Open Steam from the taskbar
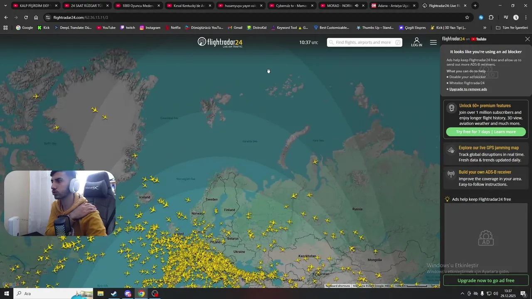This screenshot has width=532, height=299. coord(114,294)
